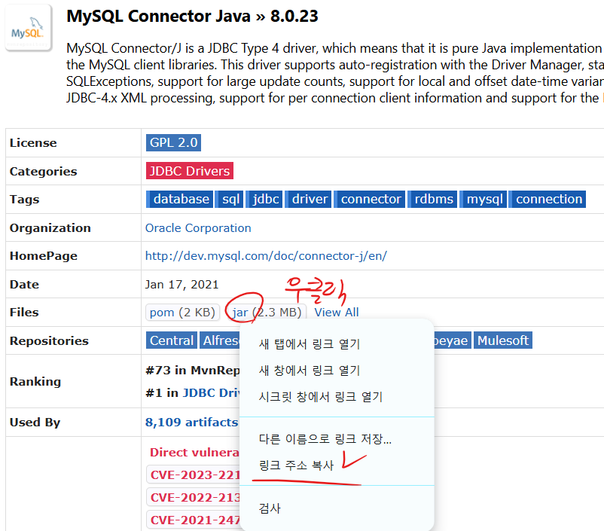Image resolution: width=604 pixels, height=531 pixels.
Task: Open the GPL 2.0 license badge
Action: (173, 142)
